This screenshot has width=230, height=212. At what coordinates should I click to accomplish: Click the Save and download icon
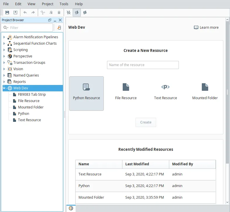(x=15, y=12)
